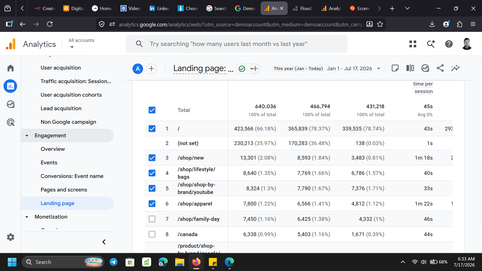This screenshot has width=482, height=271.
Task: Open Landing page report
Action: point(57,203)
